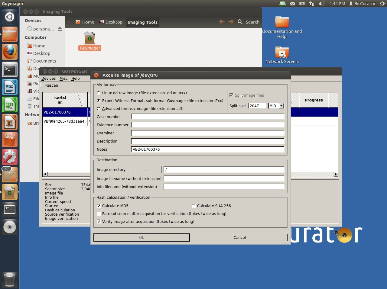Launch Firefox from the dock
Image resolution: width=387 pixels, height=289 pixels.
[x=10, y=52]
